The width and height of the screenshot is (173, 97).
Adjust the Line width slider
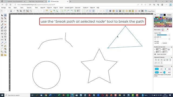coord(162,39)
